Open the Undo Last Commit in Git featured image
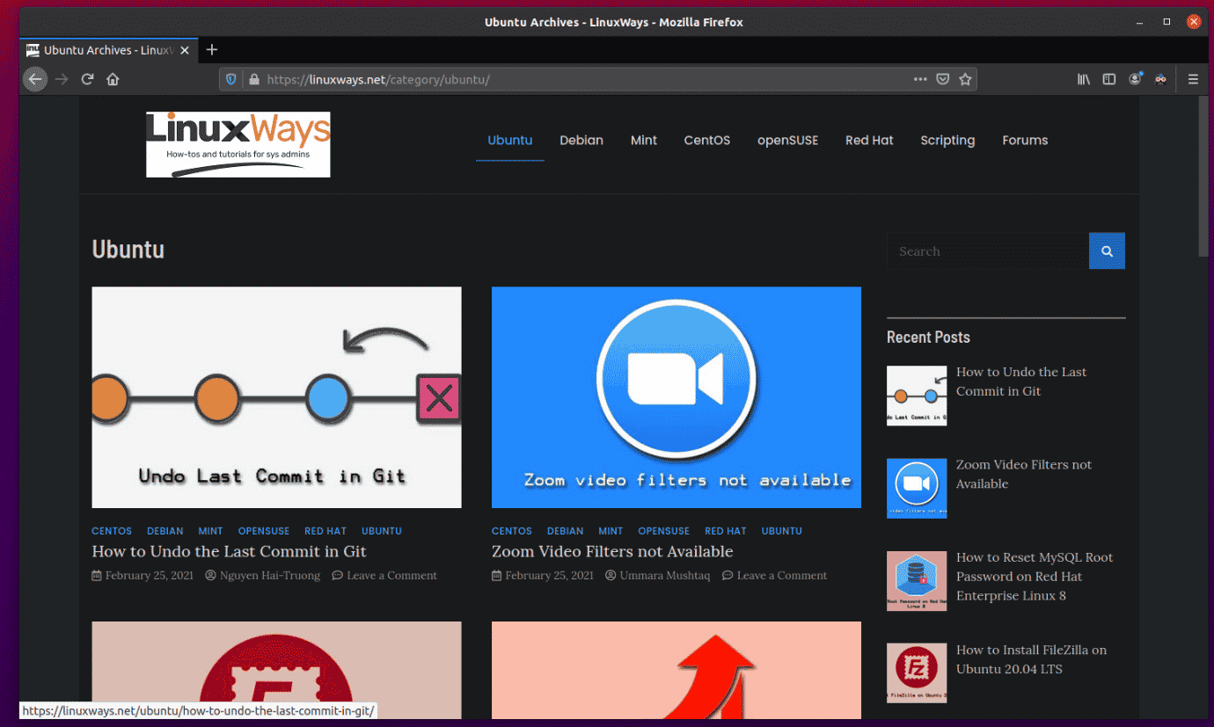Image resolution: width=1214 pixels, height=727 pixels. coord(276,397)
